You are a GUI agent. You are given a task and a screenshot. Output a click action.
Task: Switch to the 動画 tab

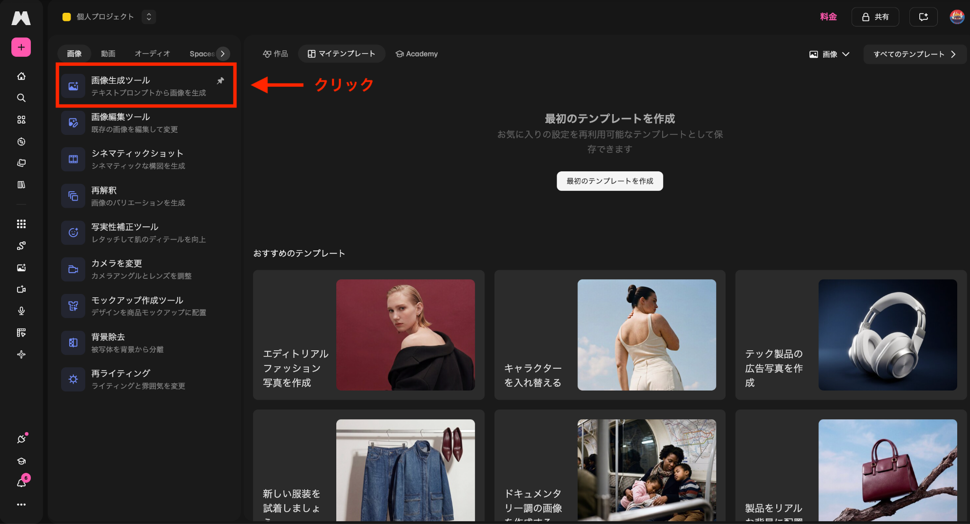[x=108, y=54]
